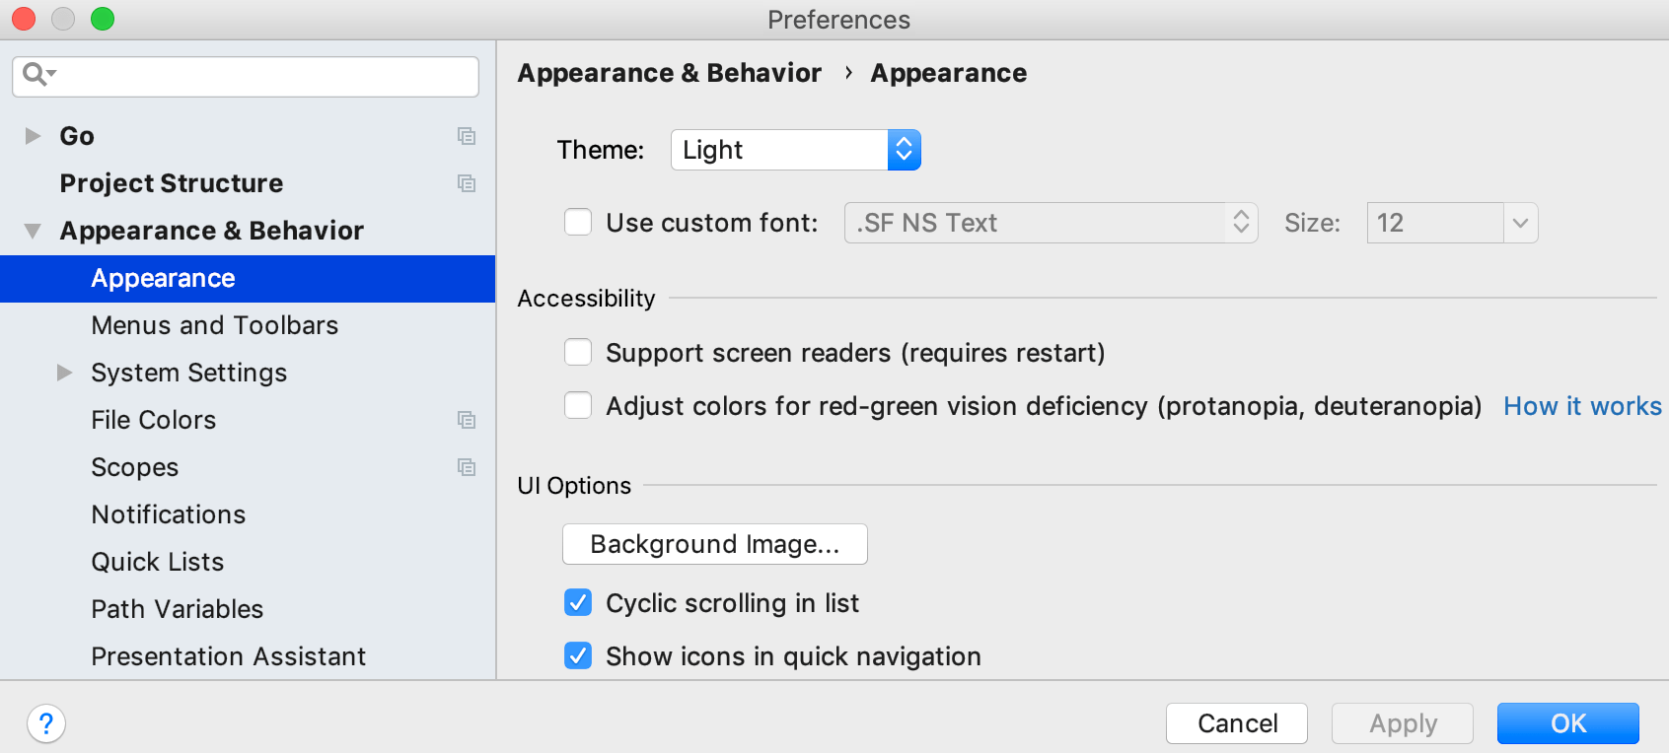Expand the System Settings section
1669x753 pixels.
coord(64,373)
